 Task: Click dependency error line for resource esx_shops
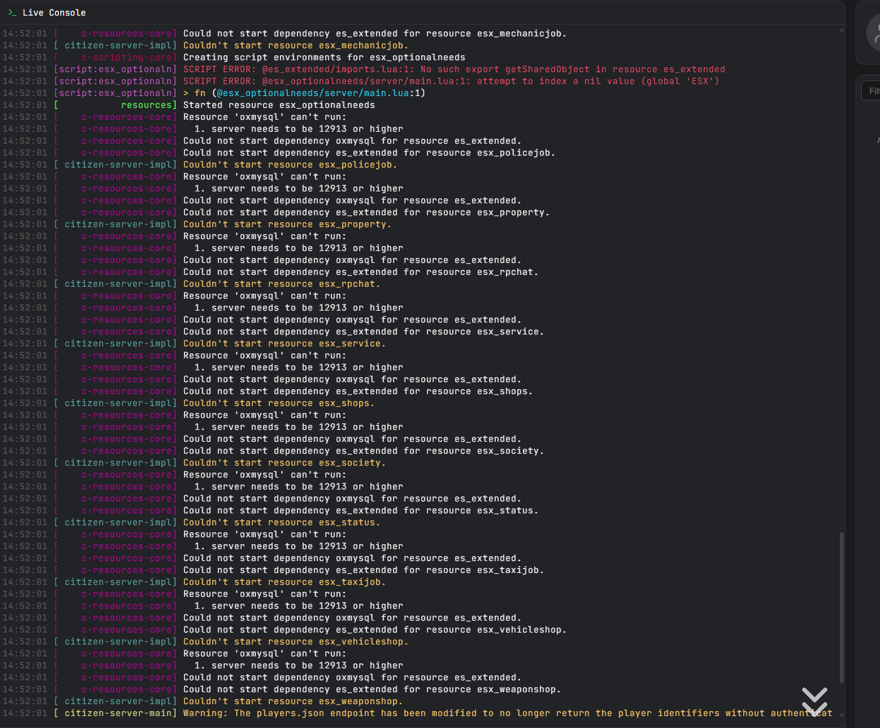click(358, 391)
